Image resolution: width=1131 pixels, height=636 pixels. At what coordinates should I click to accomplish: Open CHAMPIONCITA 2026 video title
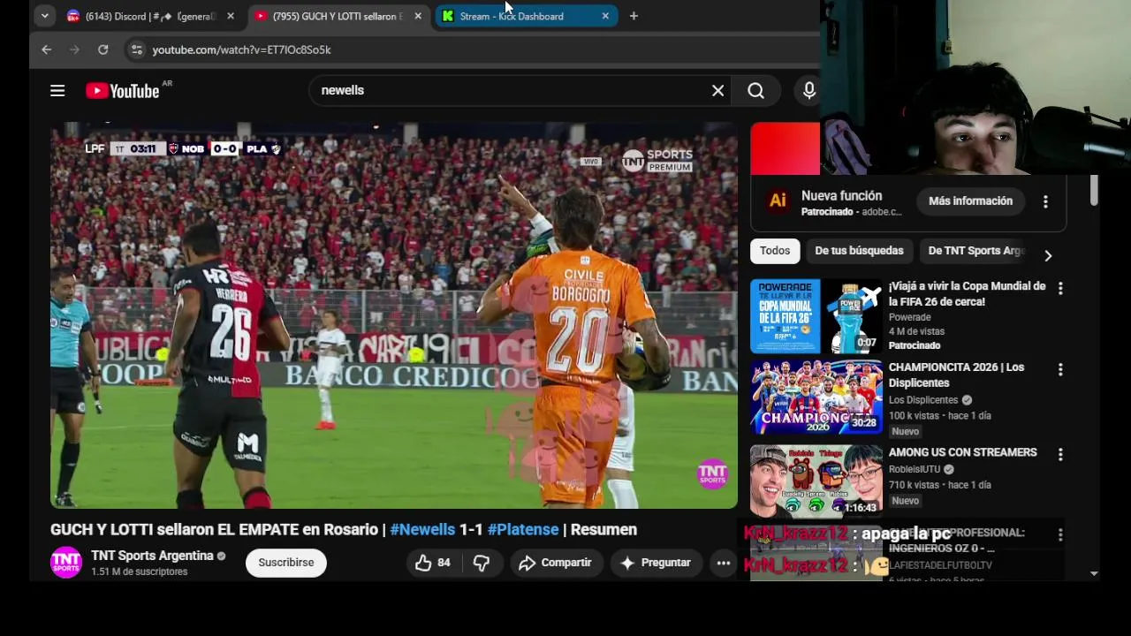pyautogui.click(x=956, y=375)
